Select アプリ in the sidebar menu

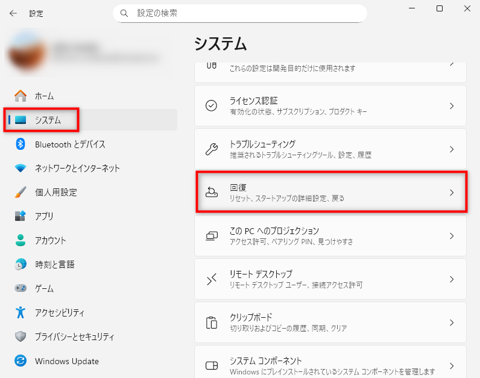(x=44, y=217)
